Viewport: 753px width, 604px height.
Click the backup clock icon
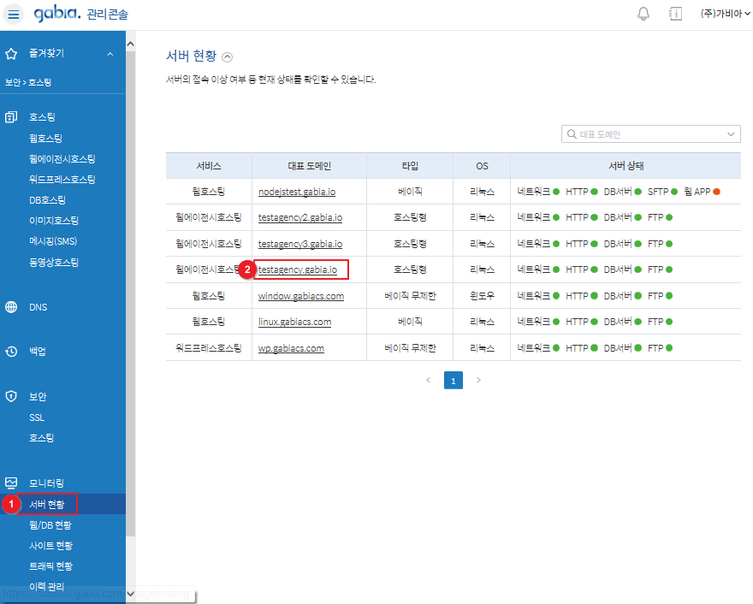11,352
